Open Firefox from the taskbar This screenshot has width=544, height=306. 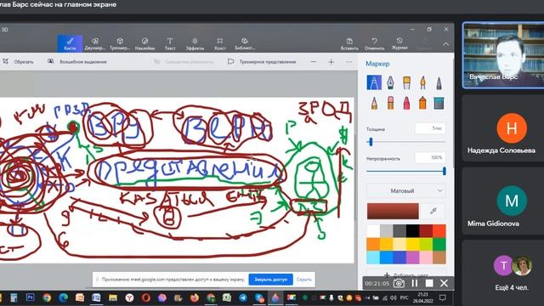click(x=195, y=297)
